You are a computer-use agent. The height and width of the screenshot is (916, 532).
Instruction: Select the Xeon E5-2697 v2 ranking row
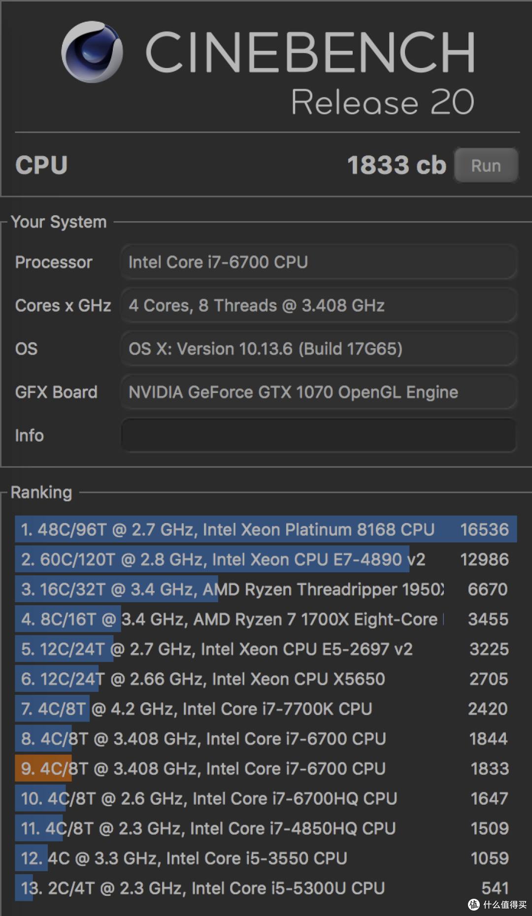pyautogui.click(x=266, y=649)
